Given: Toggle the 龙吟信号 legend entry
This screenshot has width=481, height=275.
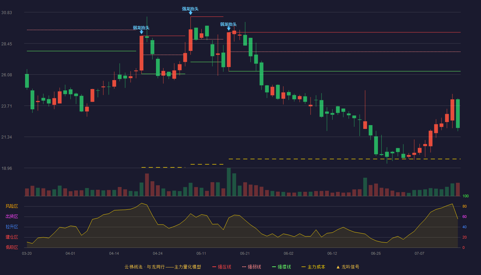Looking at the screenshot, I should [x=348, y=267].
